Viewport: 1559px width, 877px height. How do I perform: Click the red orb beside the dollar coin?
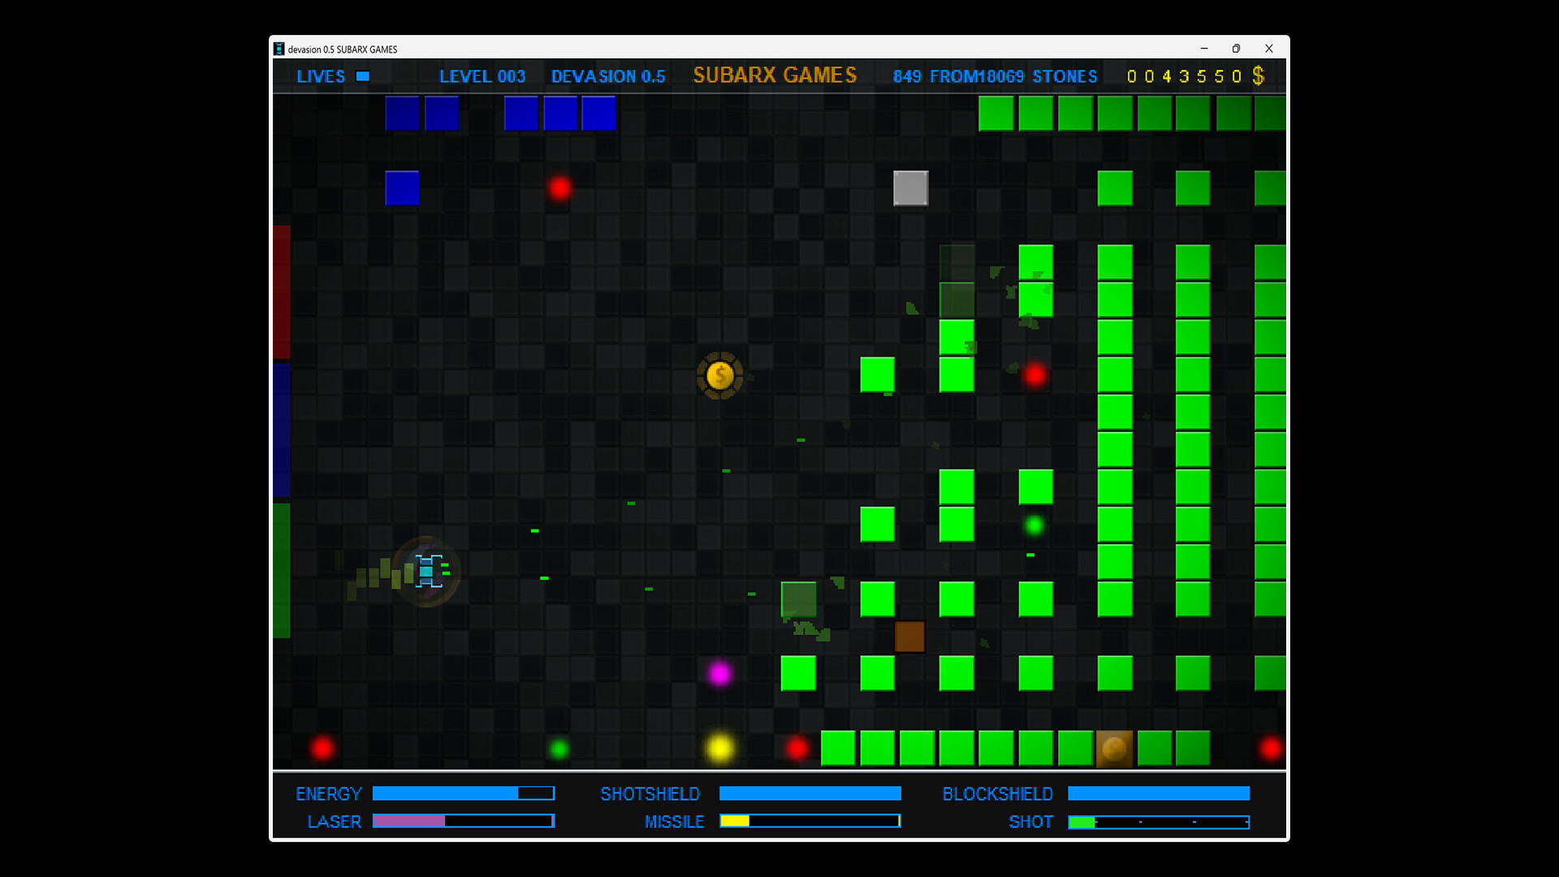tap(1034, 375)
